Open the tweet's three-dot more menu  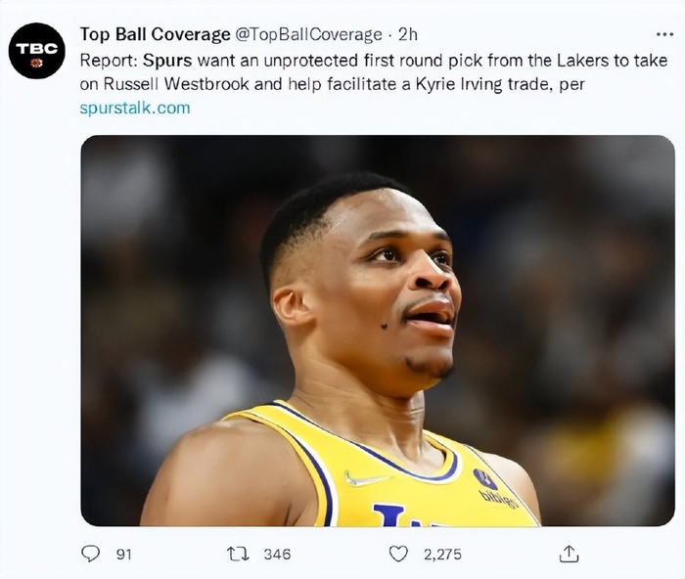click(665, 34)
